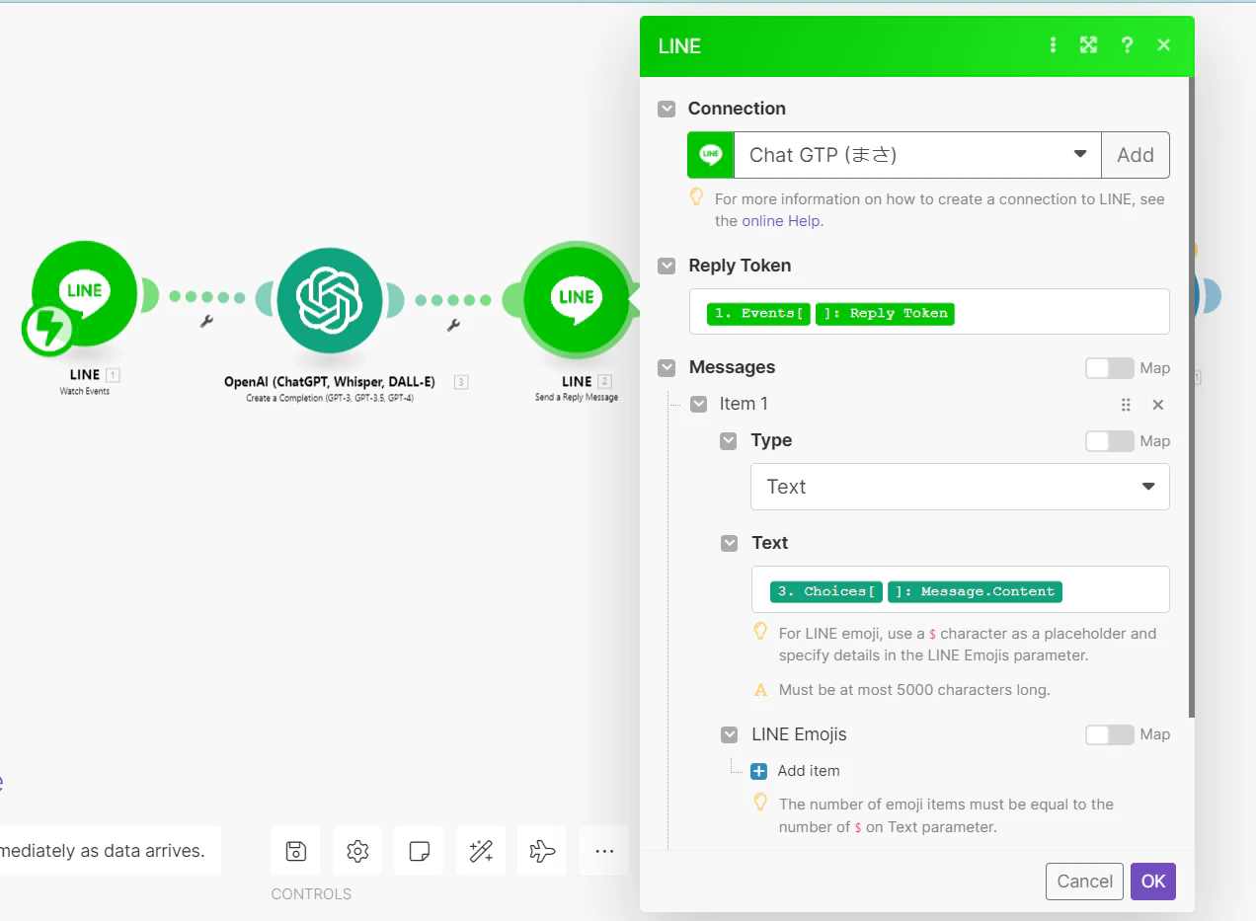Click the OpenAI module name label
The image size is (1256, 921).
[x=330, y=382]
